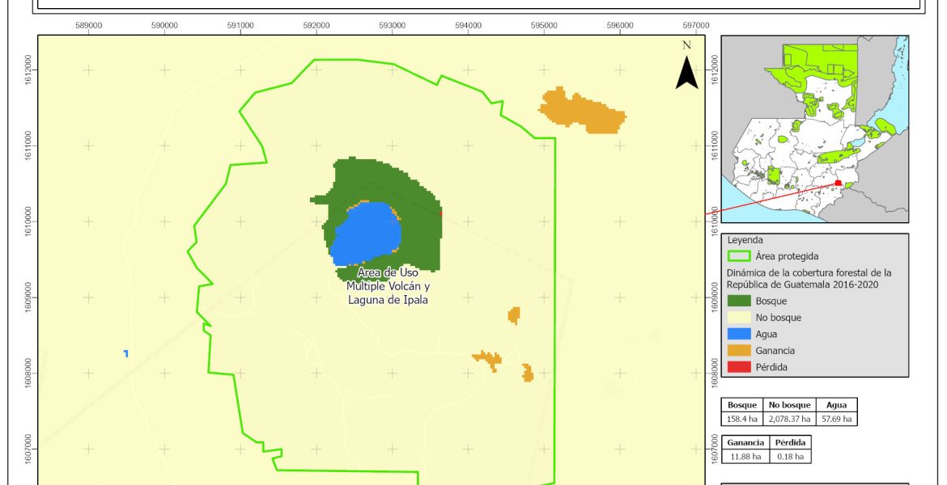
Task: Select the Agua blue legend swatch
Action: click(738, 334)
